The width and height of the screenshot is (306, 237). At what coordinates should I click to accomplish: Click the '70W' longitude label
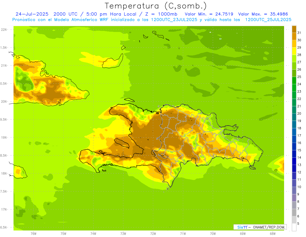click(x=213, y=234)
